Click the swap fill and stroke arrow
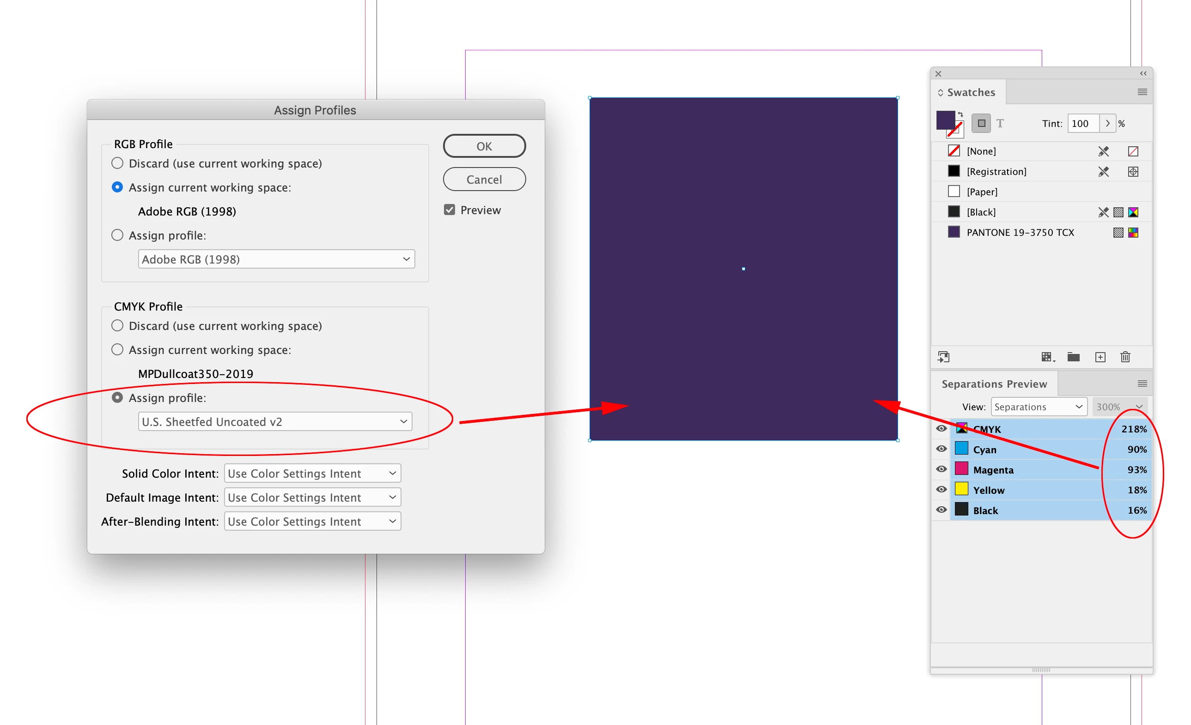This screenshot has width=1191, height=725. click(960, 114)
